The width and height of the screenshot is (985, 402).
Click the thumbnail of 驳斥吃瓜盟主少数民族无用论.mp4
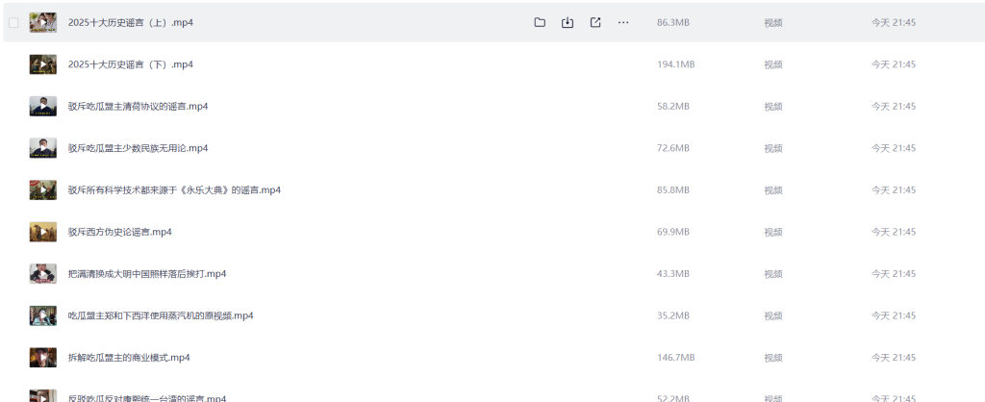(x=43, y=148)
